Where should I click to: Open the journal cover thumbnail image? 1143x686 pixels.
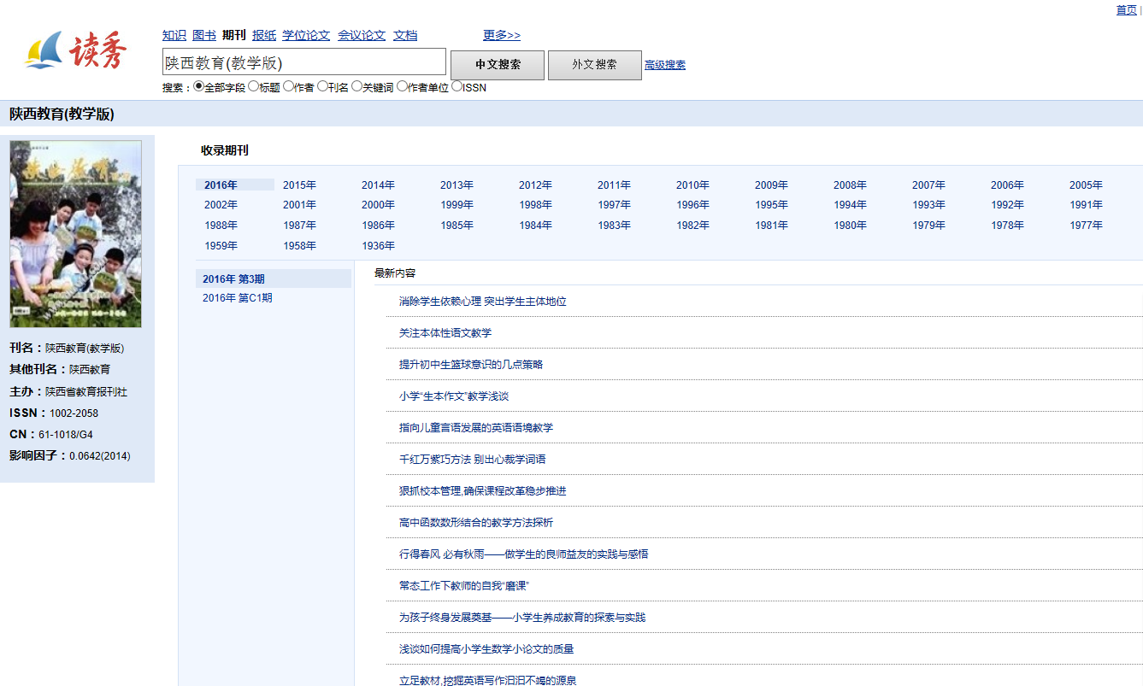click(x=75, y=234)
